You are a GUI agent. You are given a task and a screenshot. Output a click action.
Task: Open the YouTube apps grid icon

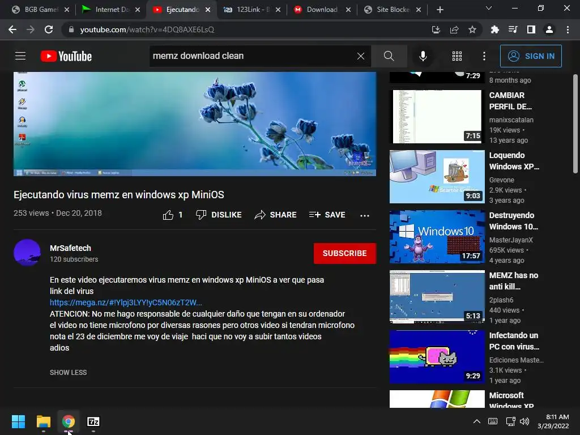click(457, 56)
